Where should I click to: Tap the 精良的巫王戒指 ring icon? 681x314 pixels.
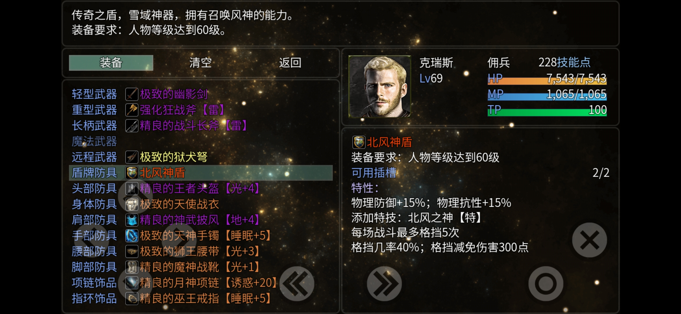[x=132, y=298]
